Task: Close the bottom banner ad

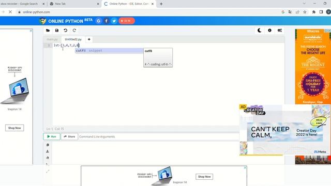Action: (x=245, y=167)
